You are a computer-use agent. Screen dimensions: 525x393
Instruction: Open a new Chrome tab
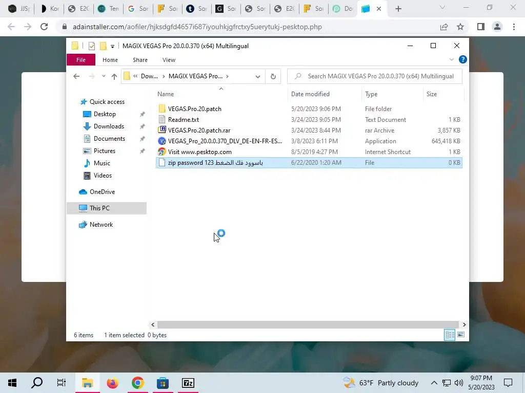pyautogui.click(x=398, y=9)
